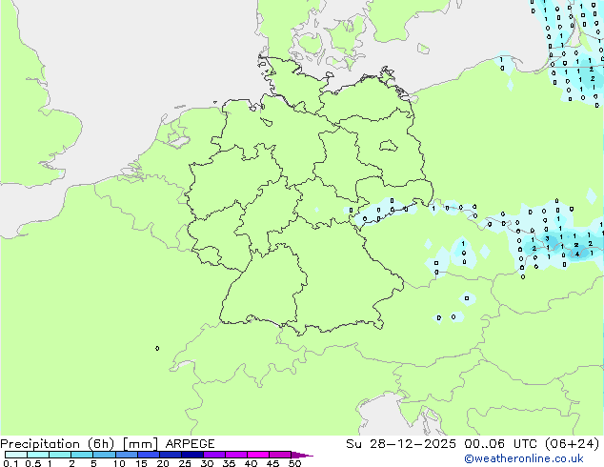Select the '(06+24)' forecast offset text
Image resolution: width=604 pixels, height=467 pixels.
click(x=573, y=444)
